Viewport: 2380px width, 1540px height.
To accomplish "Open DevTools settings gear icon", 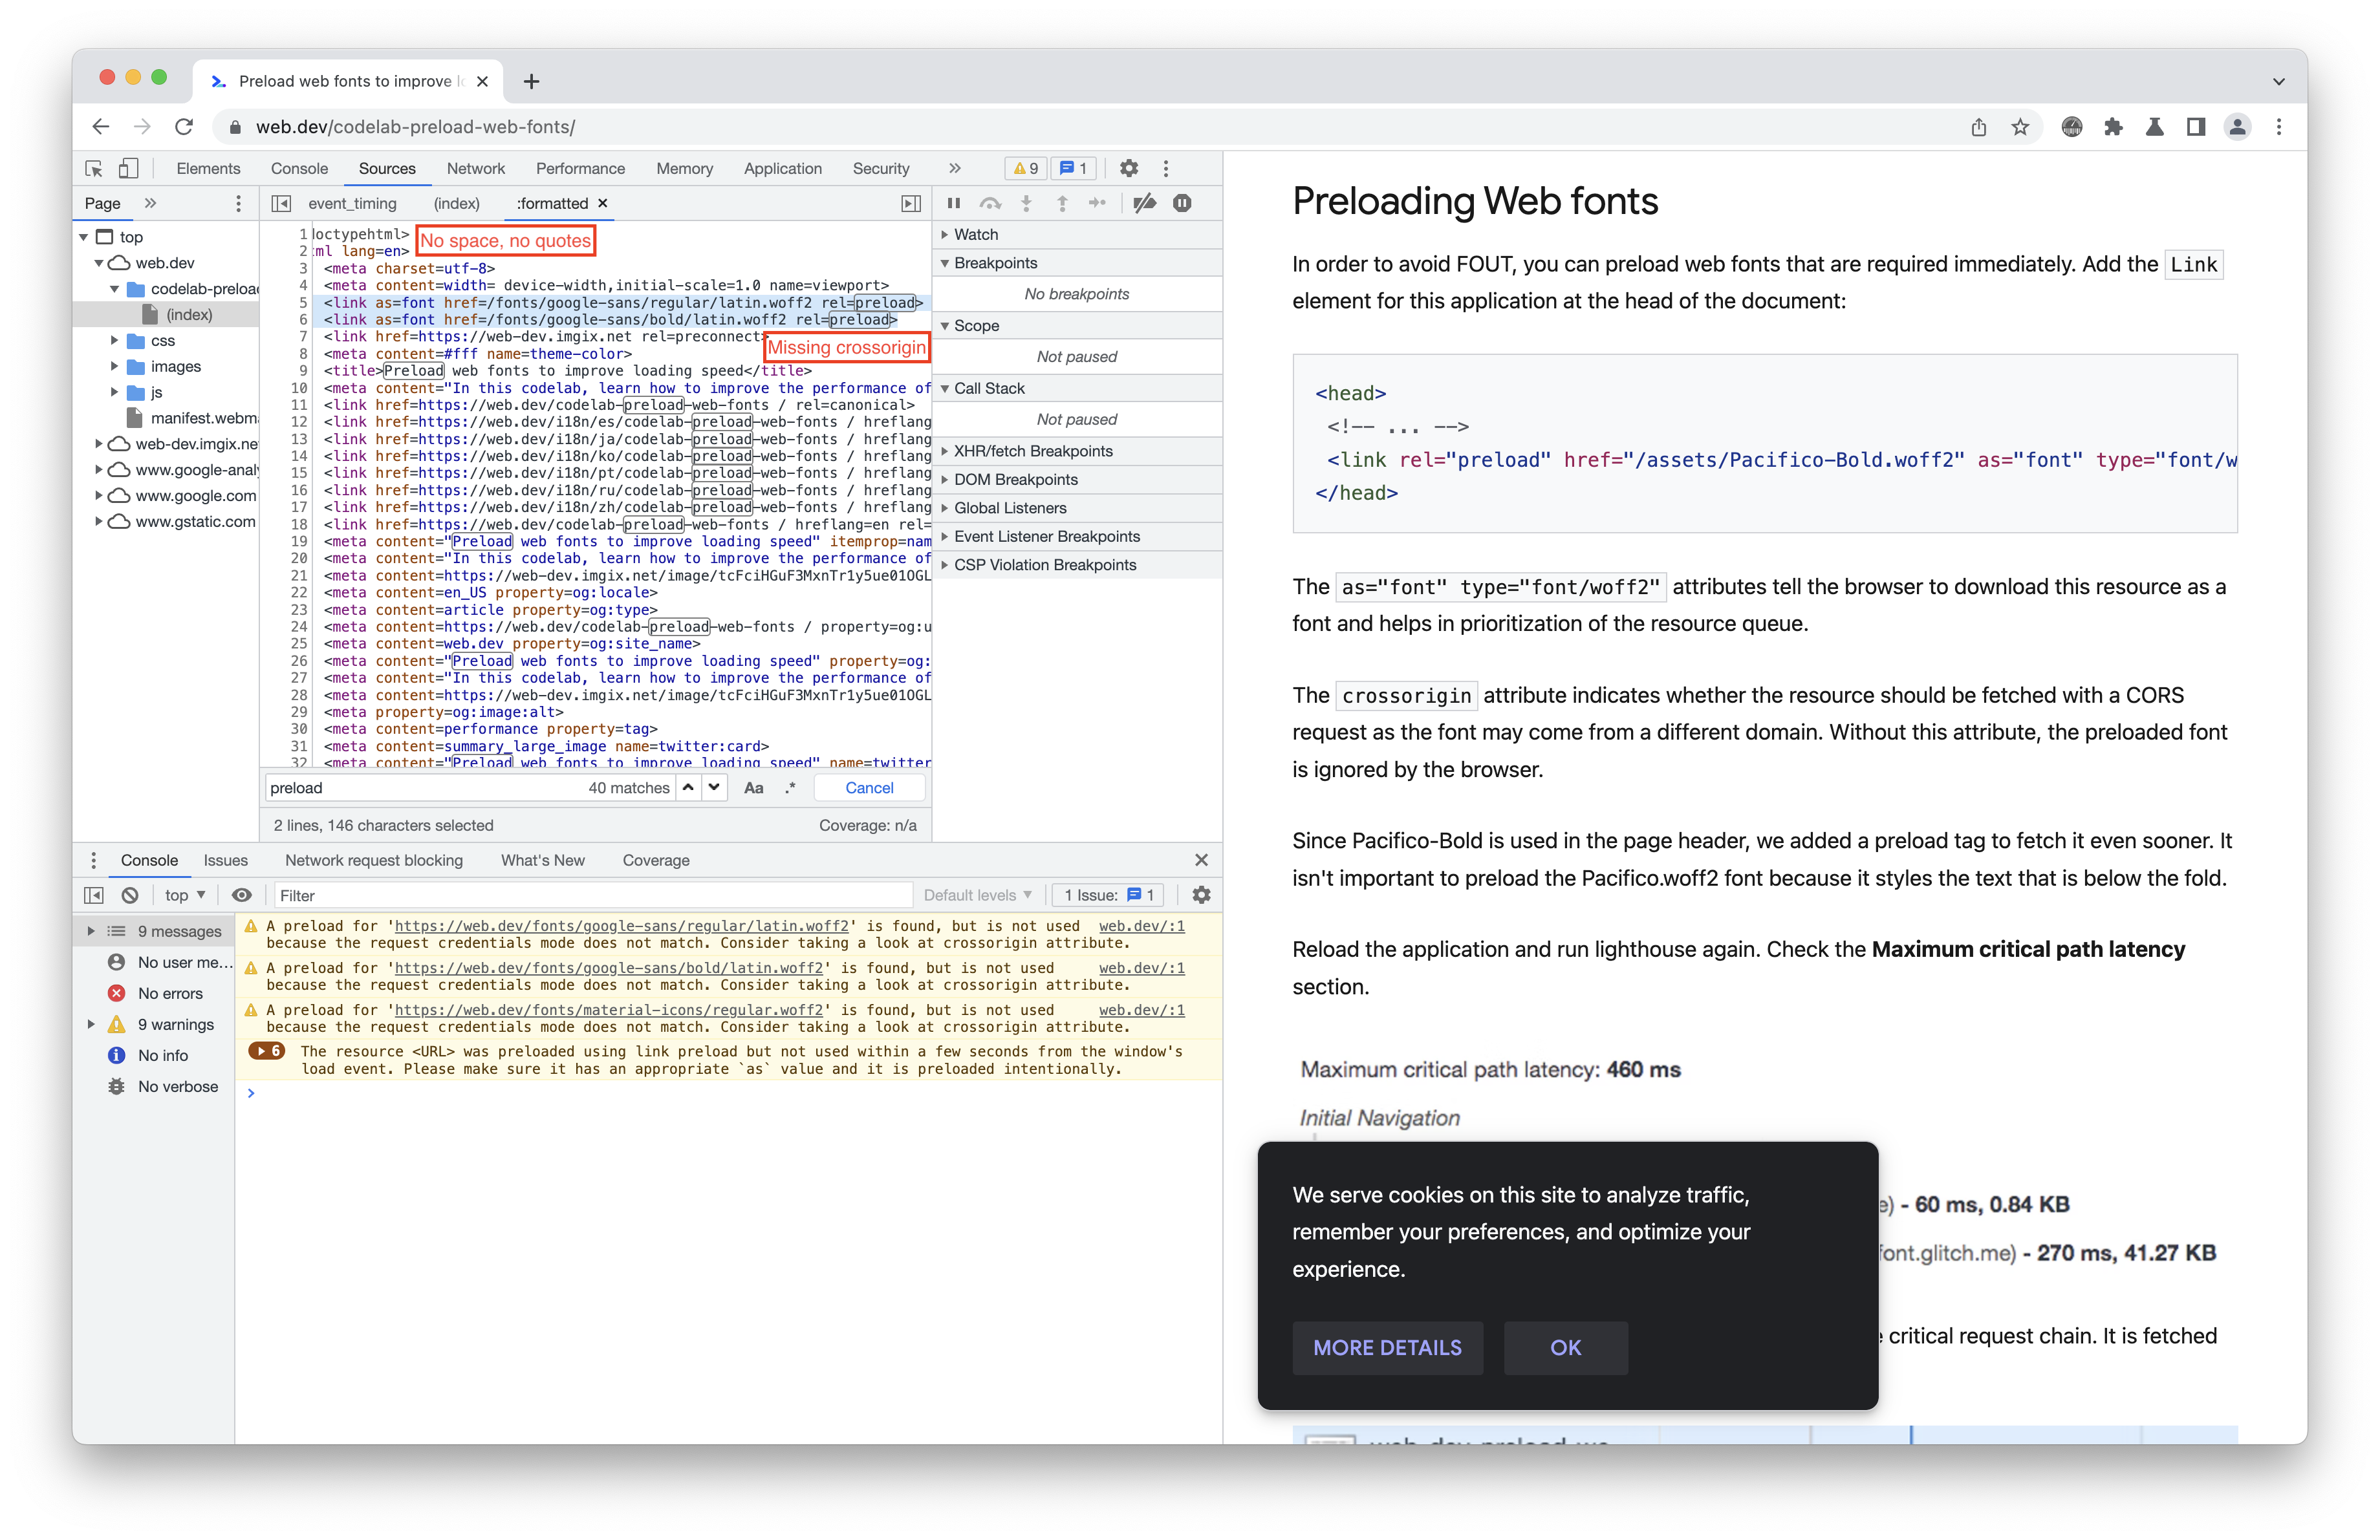I will point(1129,168).
